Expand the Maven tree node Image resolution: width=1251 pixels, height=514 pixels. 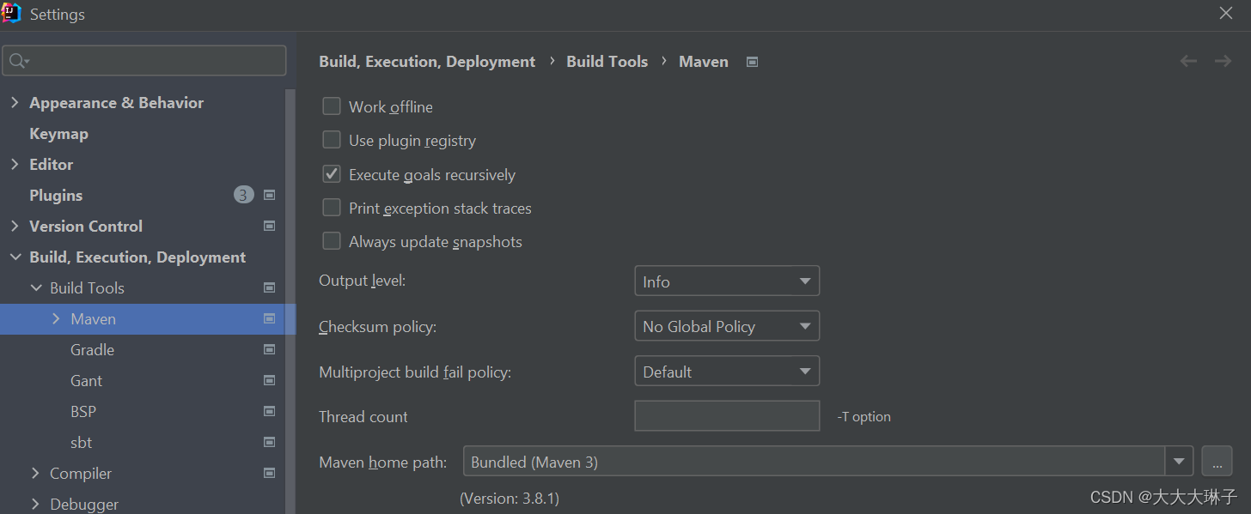pos(56,318)
